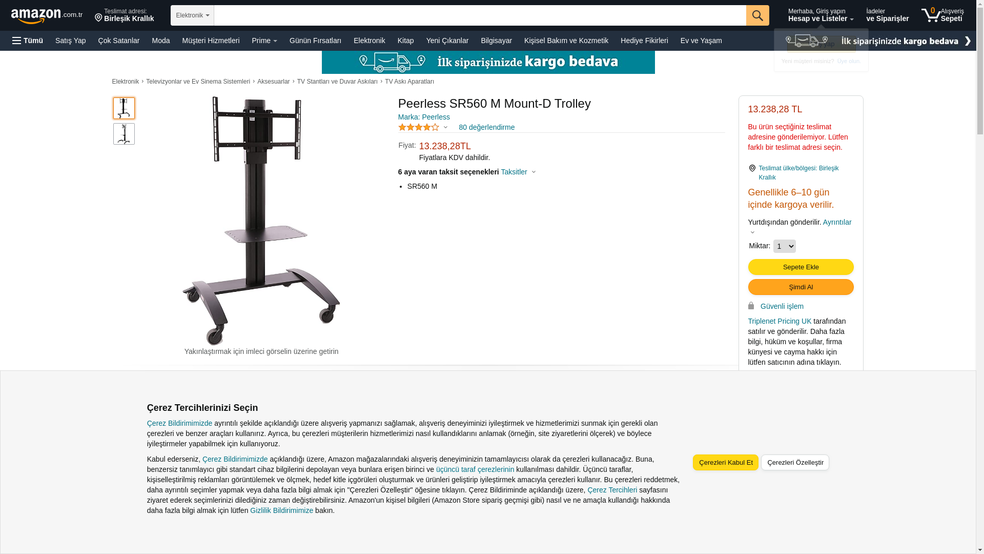Accept cookies with Çerezleri Kabul Et
Image resolution: width=984 pixels, height=554 pixels.
725,462
